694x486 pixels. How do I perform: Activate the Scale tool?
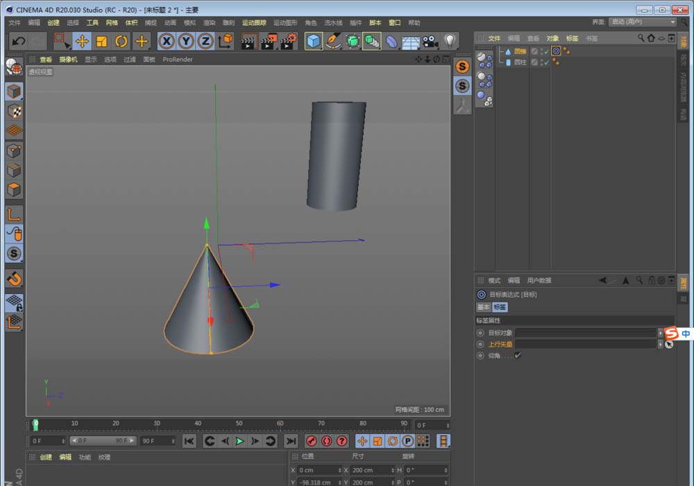pyautogui.click(x=101, y=42)
